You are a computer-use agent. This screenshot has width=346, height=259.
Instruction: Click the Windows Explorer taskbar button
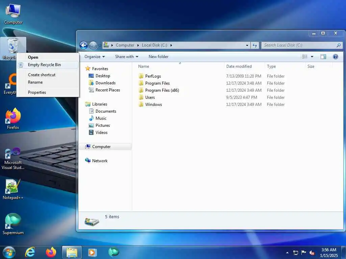click(x=72, y=252)
